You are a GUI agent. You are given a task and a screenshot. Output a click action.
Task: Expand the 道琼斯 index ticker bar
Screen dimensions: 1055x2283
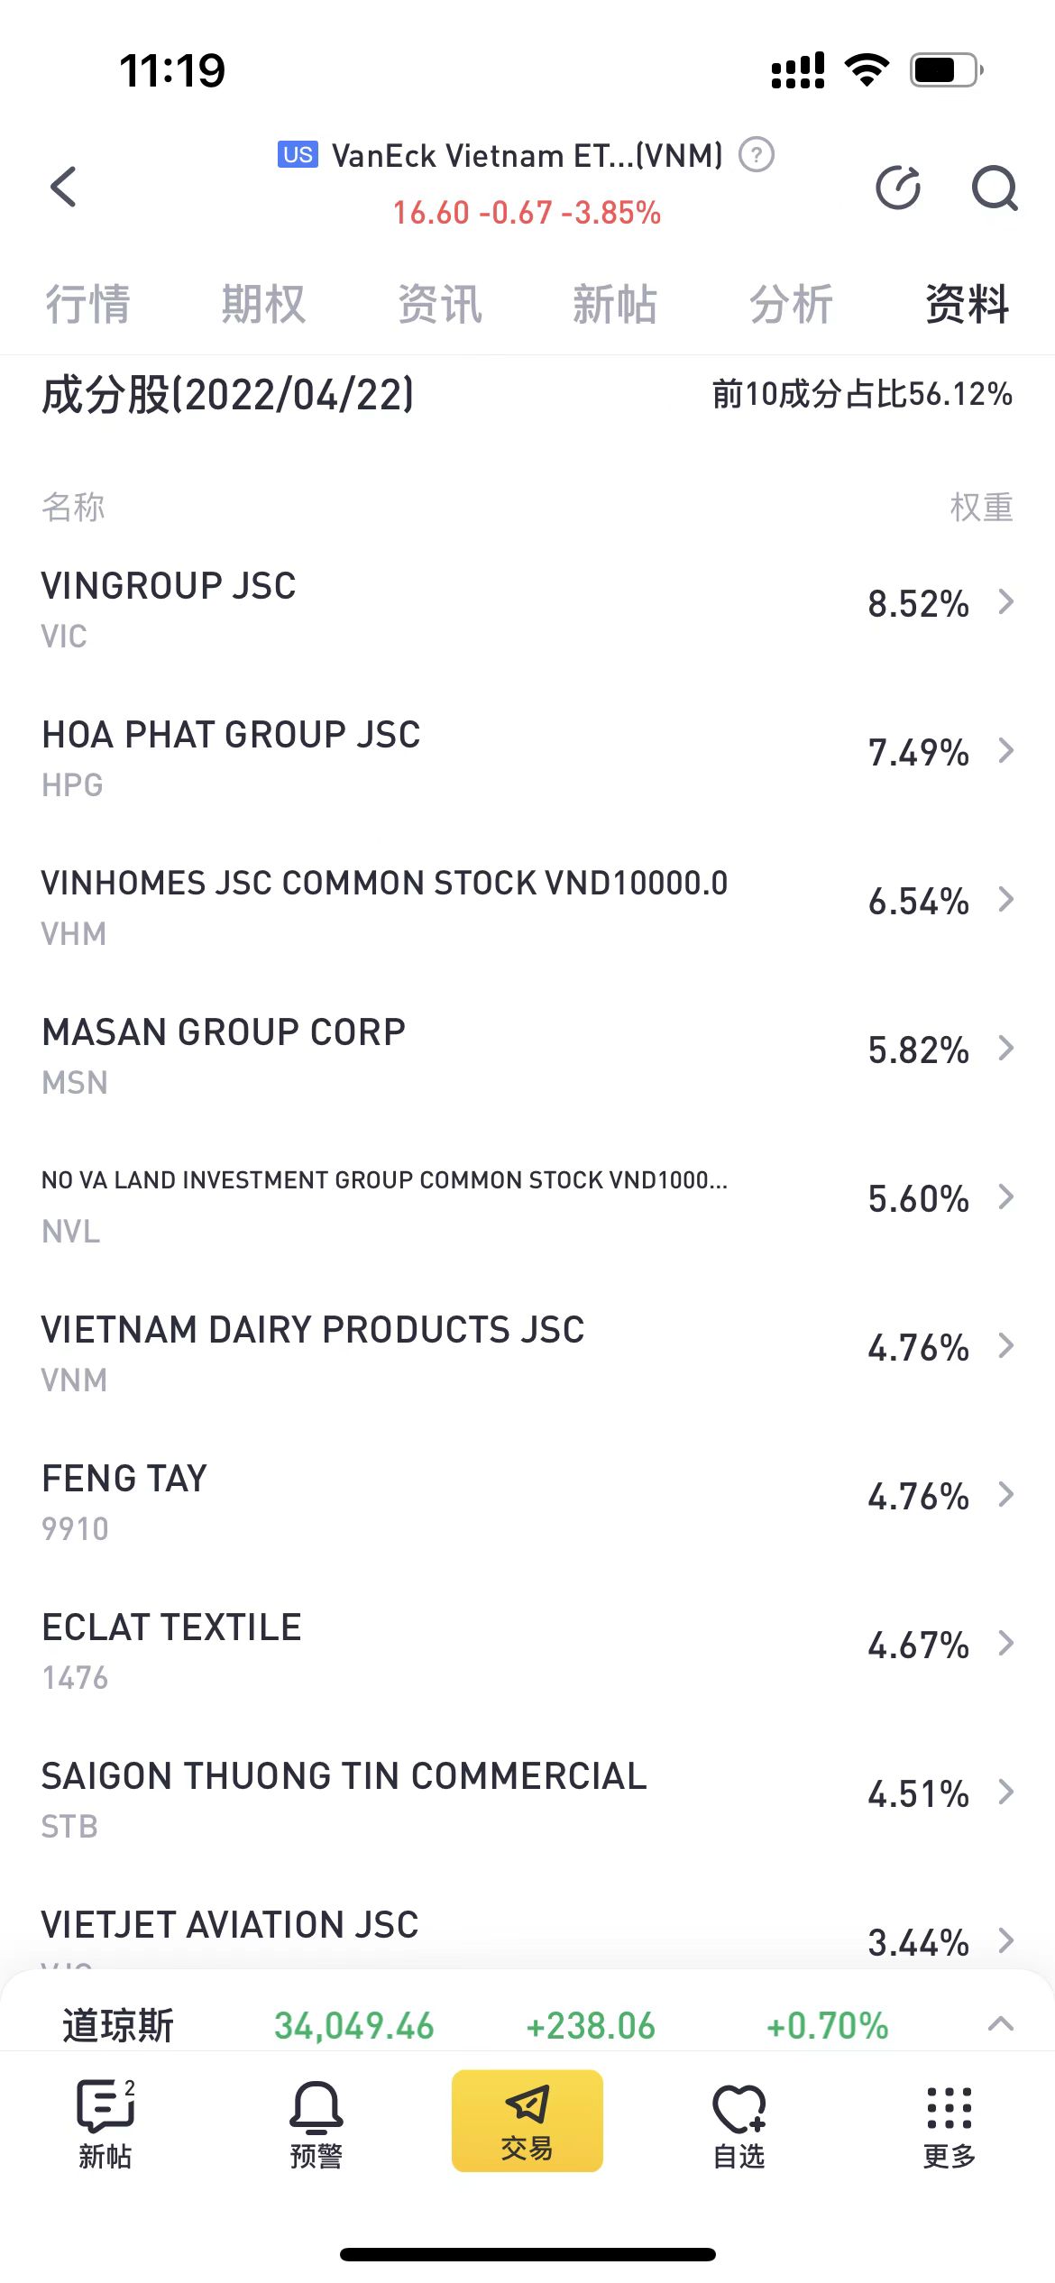point(1001,2024)
